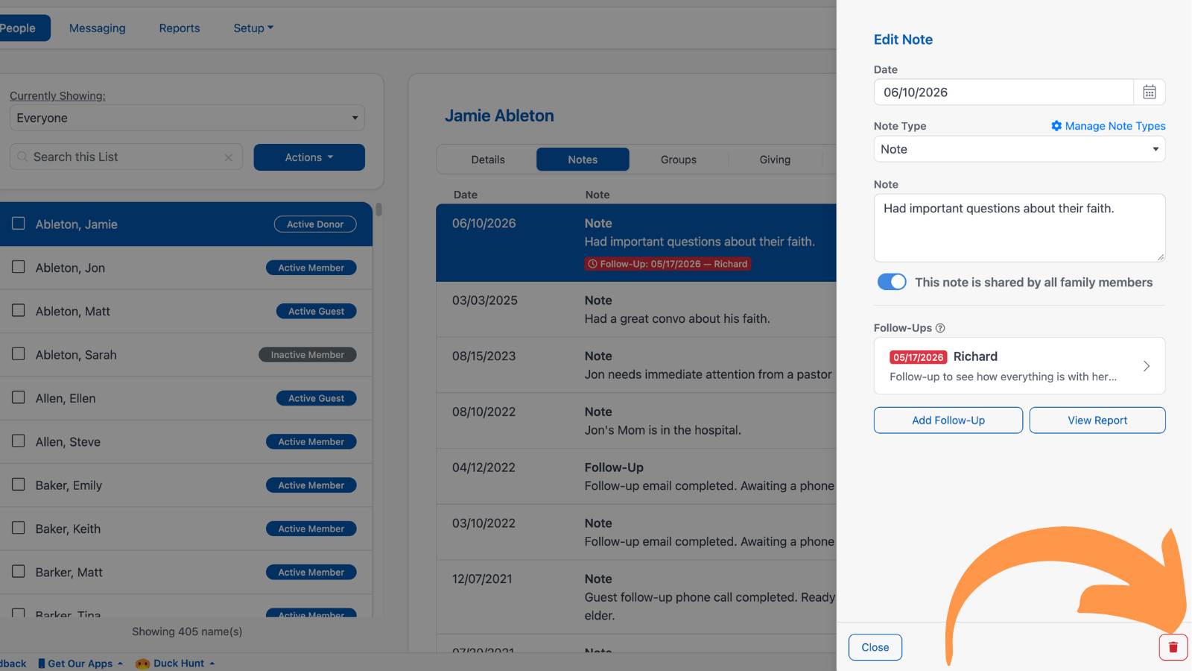Open the Actions dropdown button
Image resolution: width=1192 pixels, height=671 pixels.
[x=309, y=157]
